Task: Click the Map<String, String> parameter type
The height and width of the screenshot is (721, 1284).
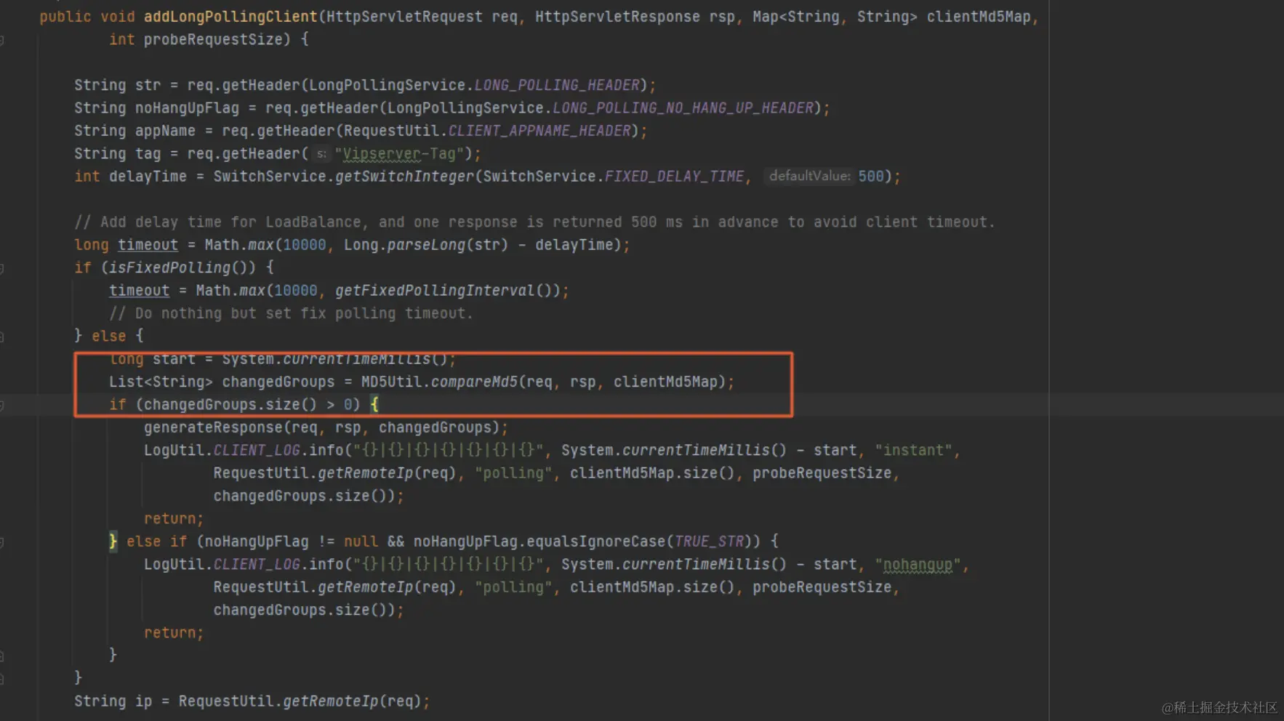Action: [835, 17]
